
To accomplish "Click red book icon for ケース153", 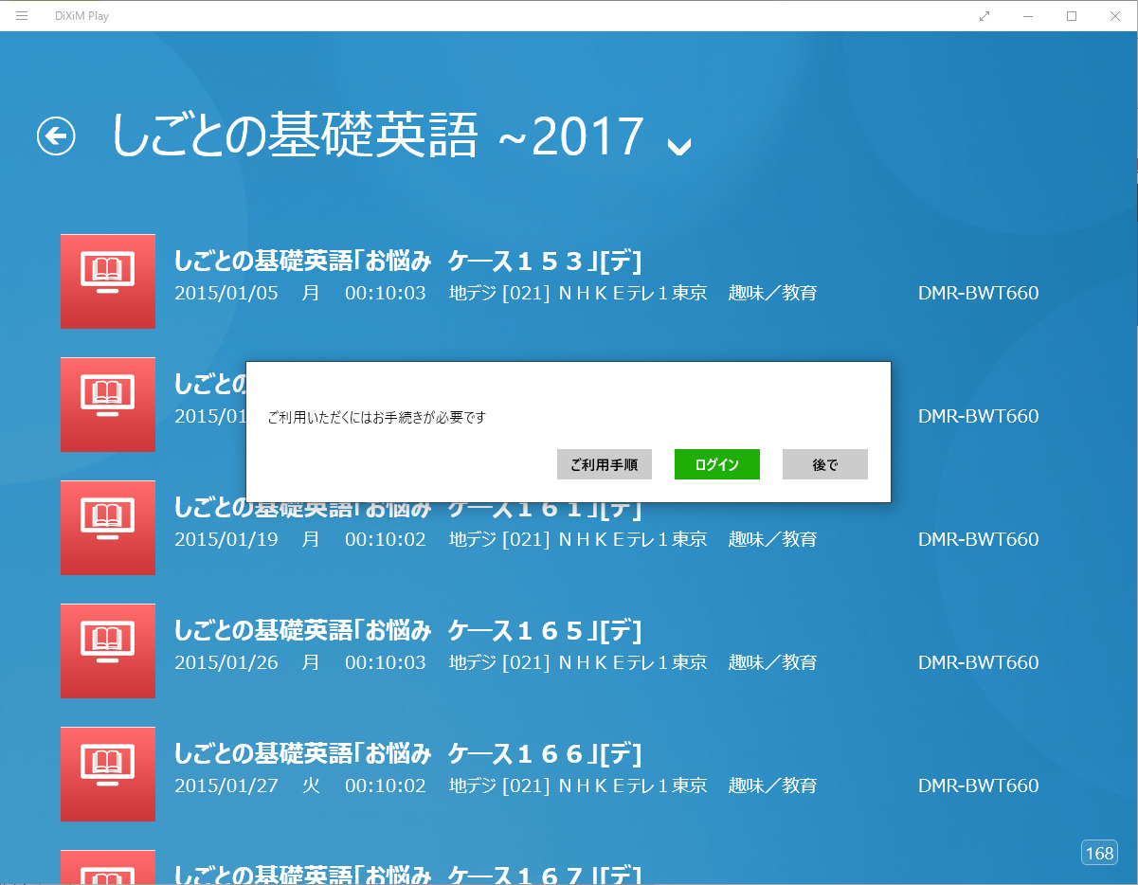I will [108, 281].
